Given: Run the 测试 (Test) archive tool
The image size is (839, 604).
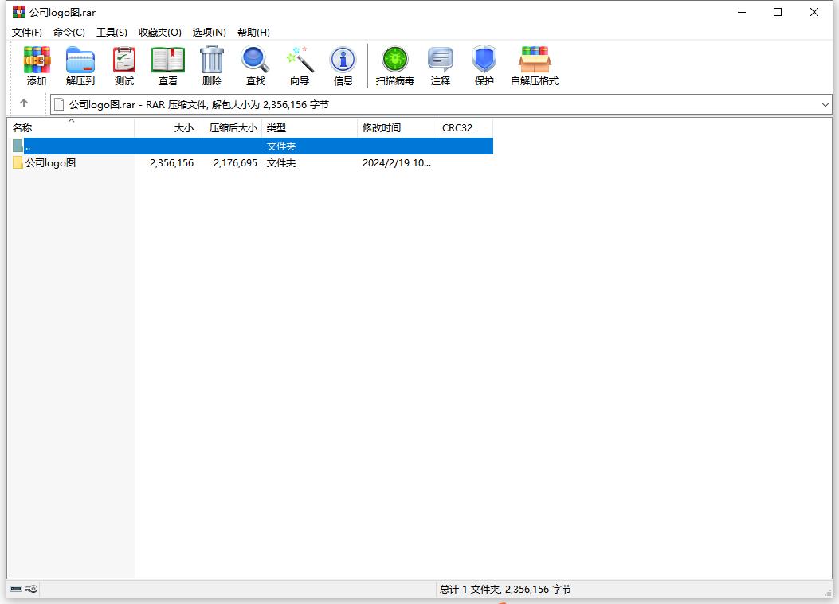Looking at the screenshot, I should [123, 61].
